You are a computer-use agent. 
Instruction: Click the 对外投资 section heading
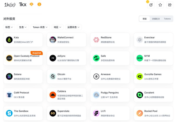pyautogui.click(x=9, y=19)
